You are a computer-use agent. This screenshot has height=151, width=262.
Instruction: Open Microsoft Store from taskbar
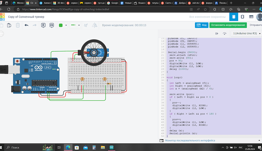(x=77, y=147)
